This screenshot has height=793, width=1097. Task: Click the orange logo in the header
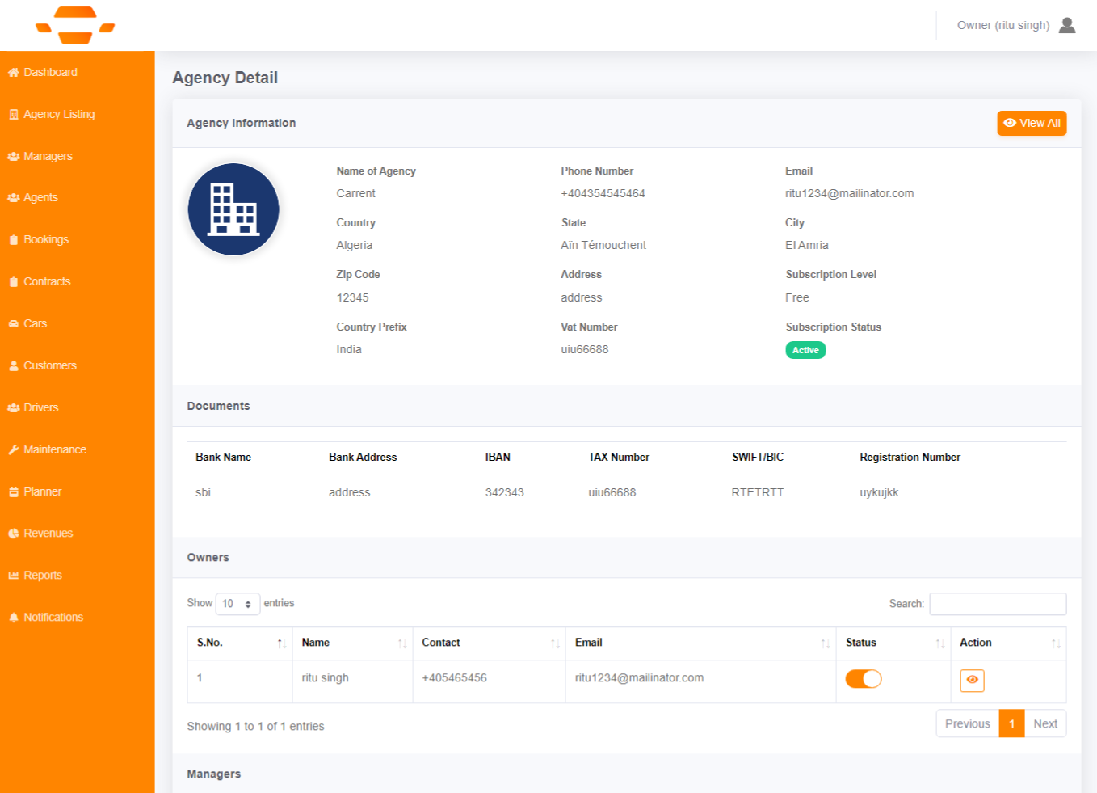(x=75, y=26)
